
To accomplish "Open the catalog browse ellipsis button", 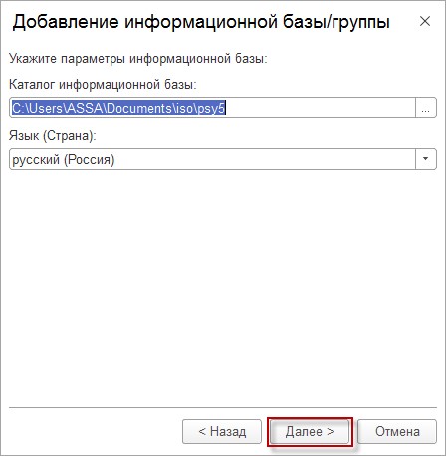I will 426,108.
